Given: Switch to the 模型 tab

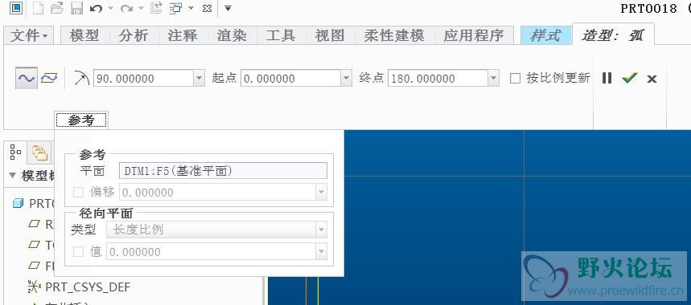Looking at the screenshot, I should click(x=84, y=35).
